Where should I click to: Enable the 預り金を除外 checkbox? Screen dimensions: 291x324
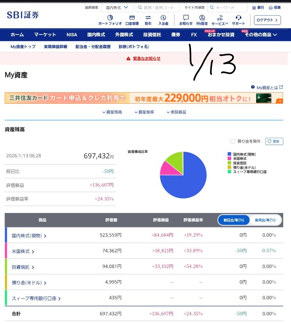(x=233, y=141)
